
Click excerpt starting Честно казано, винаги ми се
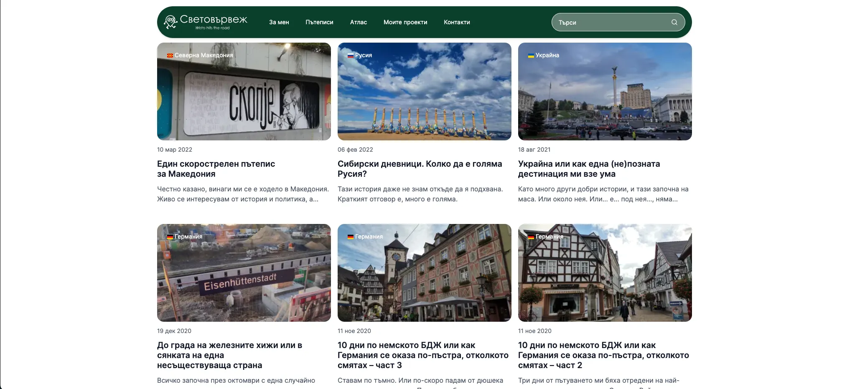pos(243,194)
